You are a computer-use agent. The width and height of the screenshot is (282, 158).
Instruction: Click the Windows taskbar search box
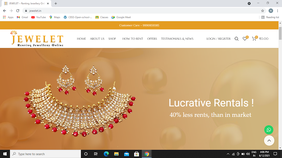[x=45, y=154]
